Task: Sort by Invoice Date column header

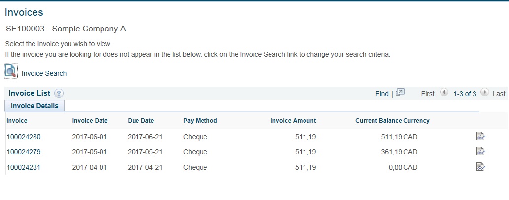Action: click(x=90, y=121)
